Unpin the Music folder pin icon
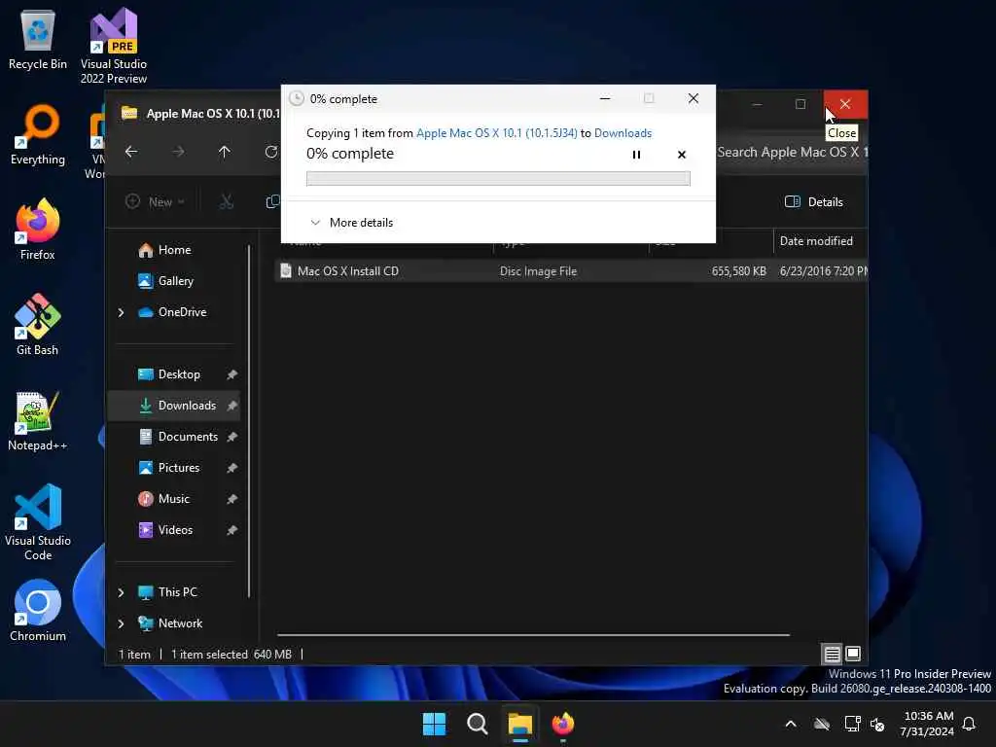996x747 pixels. [x=231, y=499]
